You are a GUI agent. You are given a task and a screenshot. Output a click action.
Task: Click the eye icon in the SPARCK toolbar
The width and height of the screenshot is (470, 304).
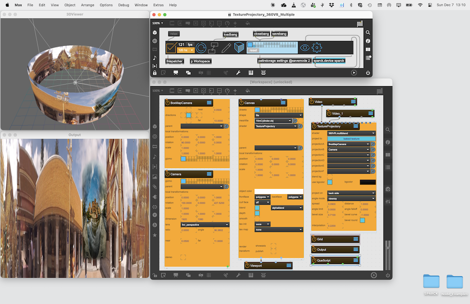[x=305, y=47]
